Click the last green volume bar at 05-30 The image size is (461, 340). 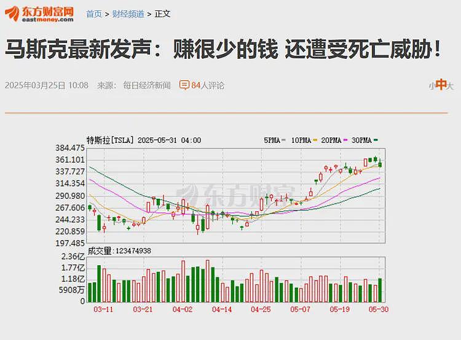coord(380,290)
